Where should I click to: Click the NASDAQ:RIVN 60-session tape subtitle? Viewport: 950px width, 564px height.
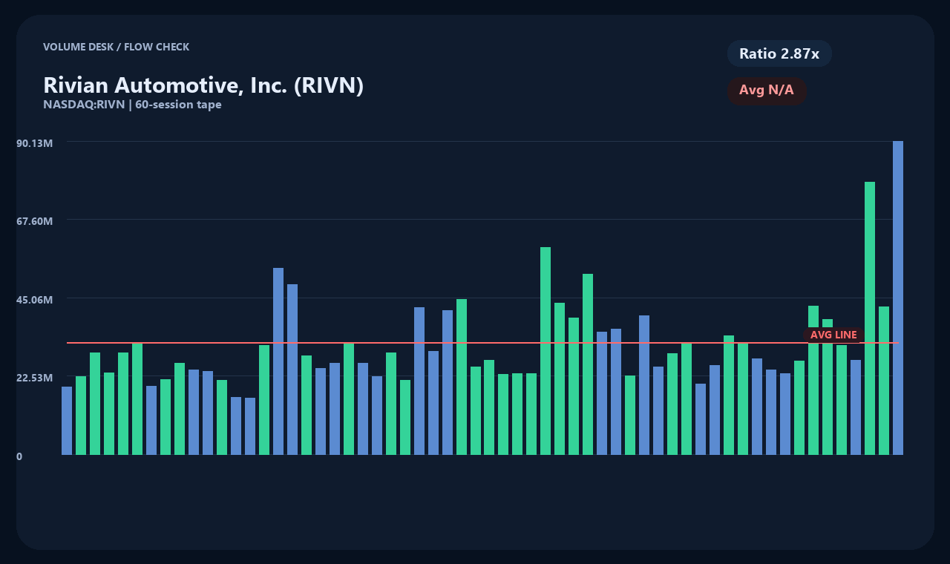(x=132, y=105)
